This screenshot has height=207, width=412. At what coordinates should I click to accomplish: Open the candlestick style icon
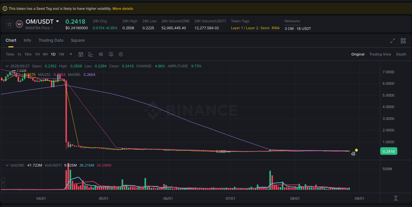click(101, 54)
